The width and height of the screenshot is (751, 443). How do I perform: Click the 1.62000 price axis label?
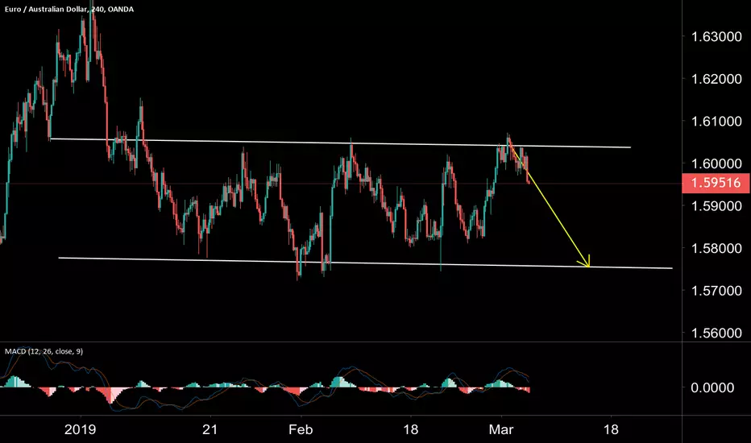[x=716, y=79]
